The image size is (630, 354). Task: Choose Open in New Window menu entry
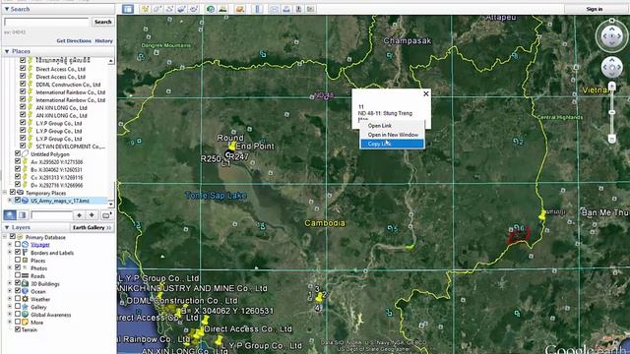point(392,135)
